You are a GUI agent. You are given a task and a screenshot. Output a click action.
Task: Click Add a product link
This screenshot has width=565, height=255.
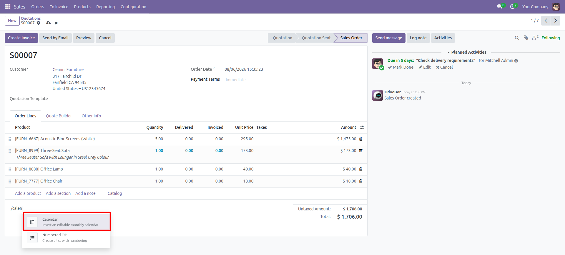click(x=28, y=193)
